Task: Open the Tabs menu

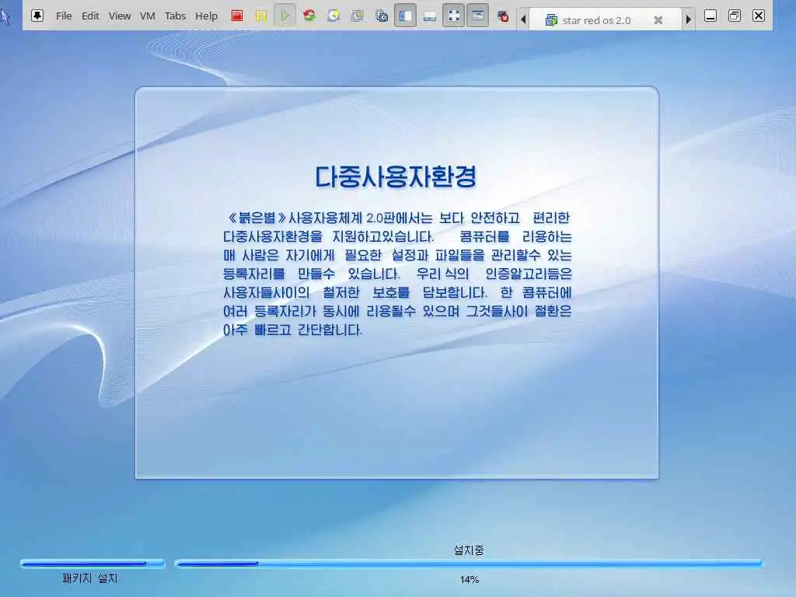Action: 175,16
